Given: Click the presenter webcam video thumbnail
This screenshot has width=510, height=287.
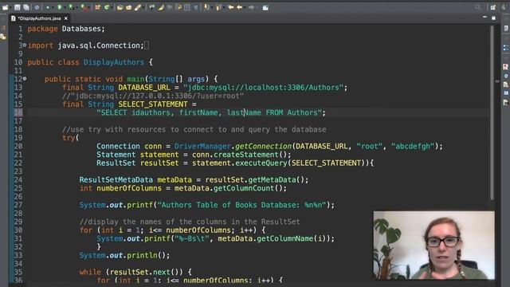Looking at the screenshot, I should pos(433,245).
